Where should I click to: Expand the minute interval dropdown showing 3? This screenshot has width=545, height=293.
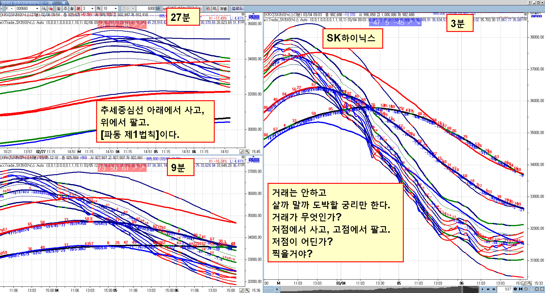tap(92, 8)
